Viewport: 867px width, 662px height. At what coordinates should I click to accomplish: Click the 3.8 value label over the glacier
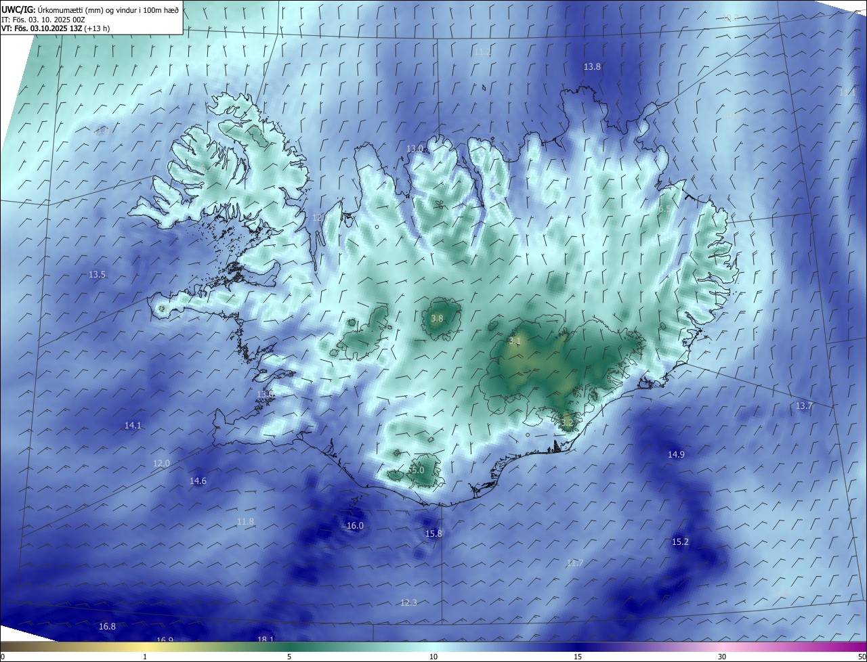point(437,318)
